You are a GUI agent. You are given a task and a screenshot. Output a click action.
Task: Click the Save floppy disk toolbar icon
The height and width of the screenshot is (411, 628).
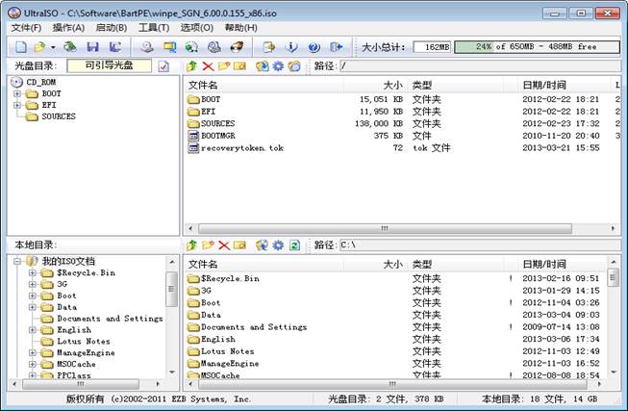93,46
